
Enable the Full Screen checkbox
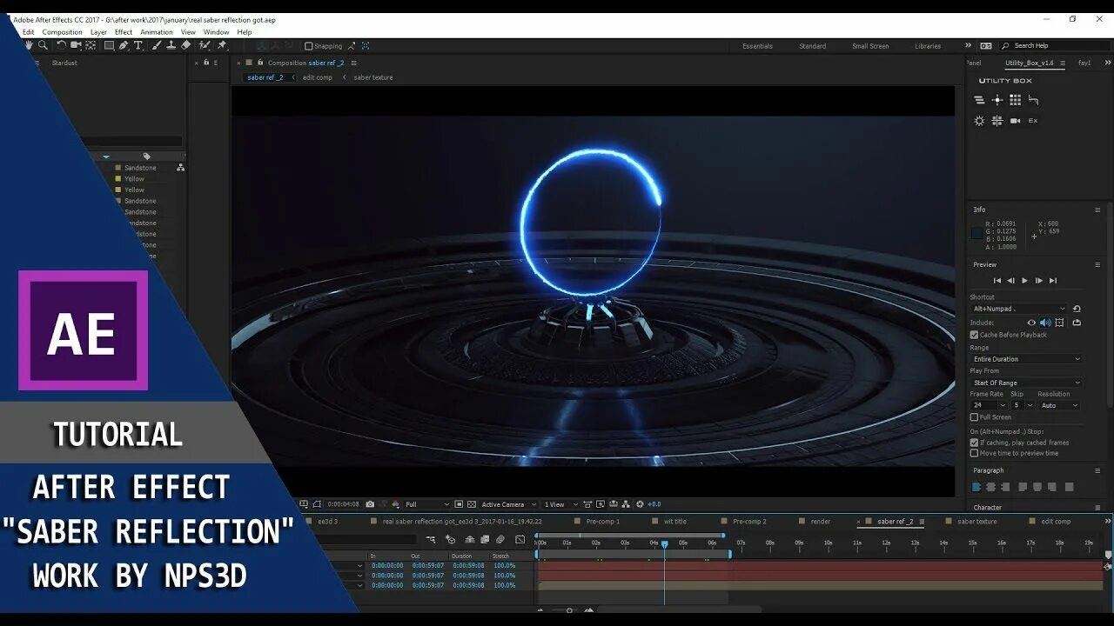[974, 417]
